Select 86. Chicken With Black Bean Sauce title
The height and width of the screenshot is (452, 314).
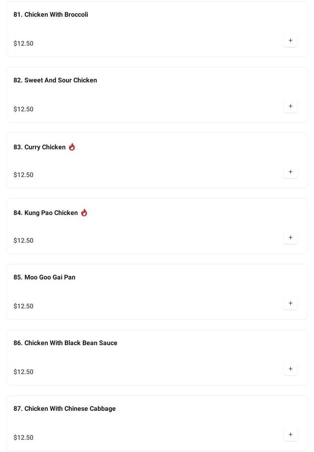click(x=65, y=343)
